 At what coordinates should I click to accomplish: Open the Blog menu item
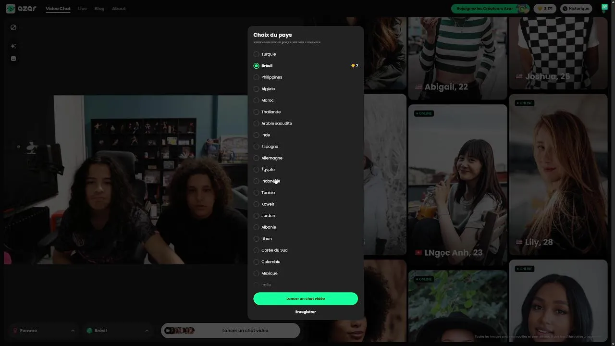[x=99, y=9]
